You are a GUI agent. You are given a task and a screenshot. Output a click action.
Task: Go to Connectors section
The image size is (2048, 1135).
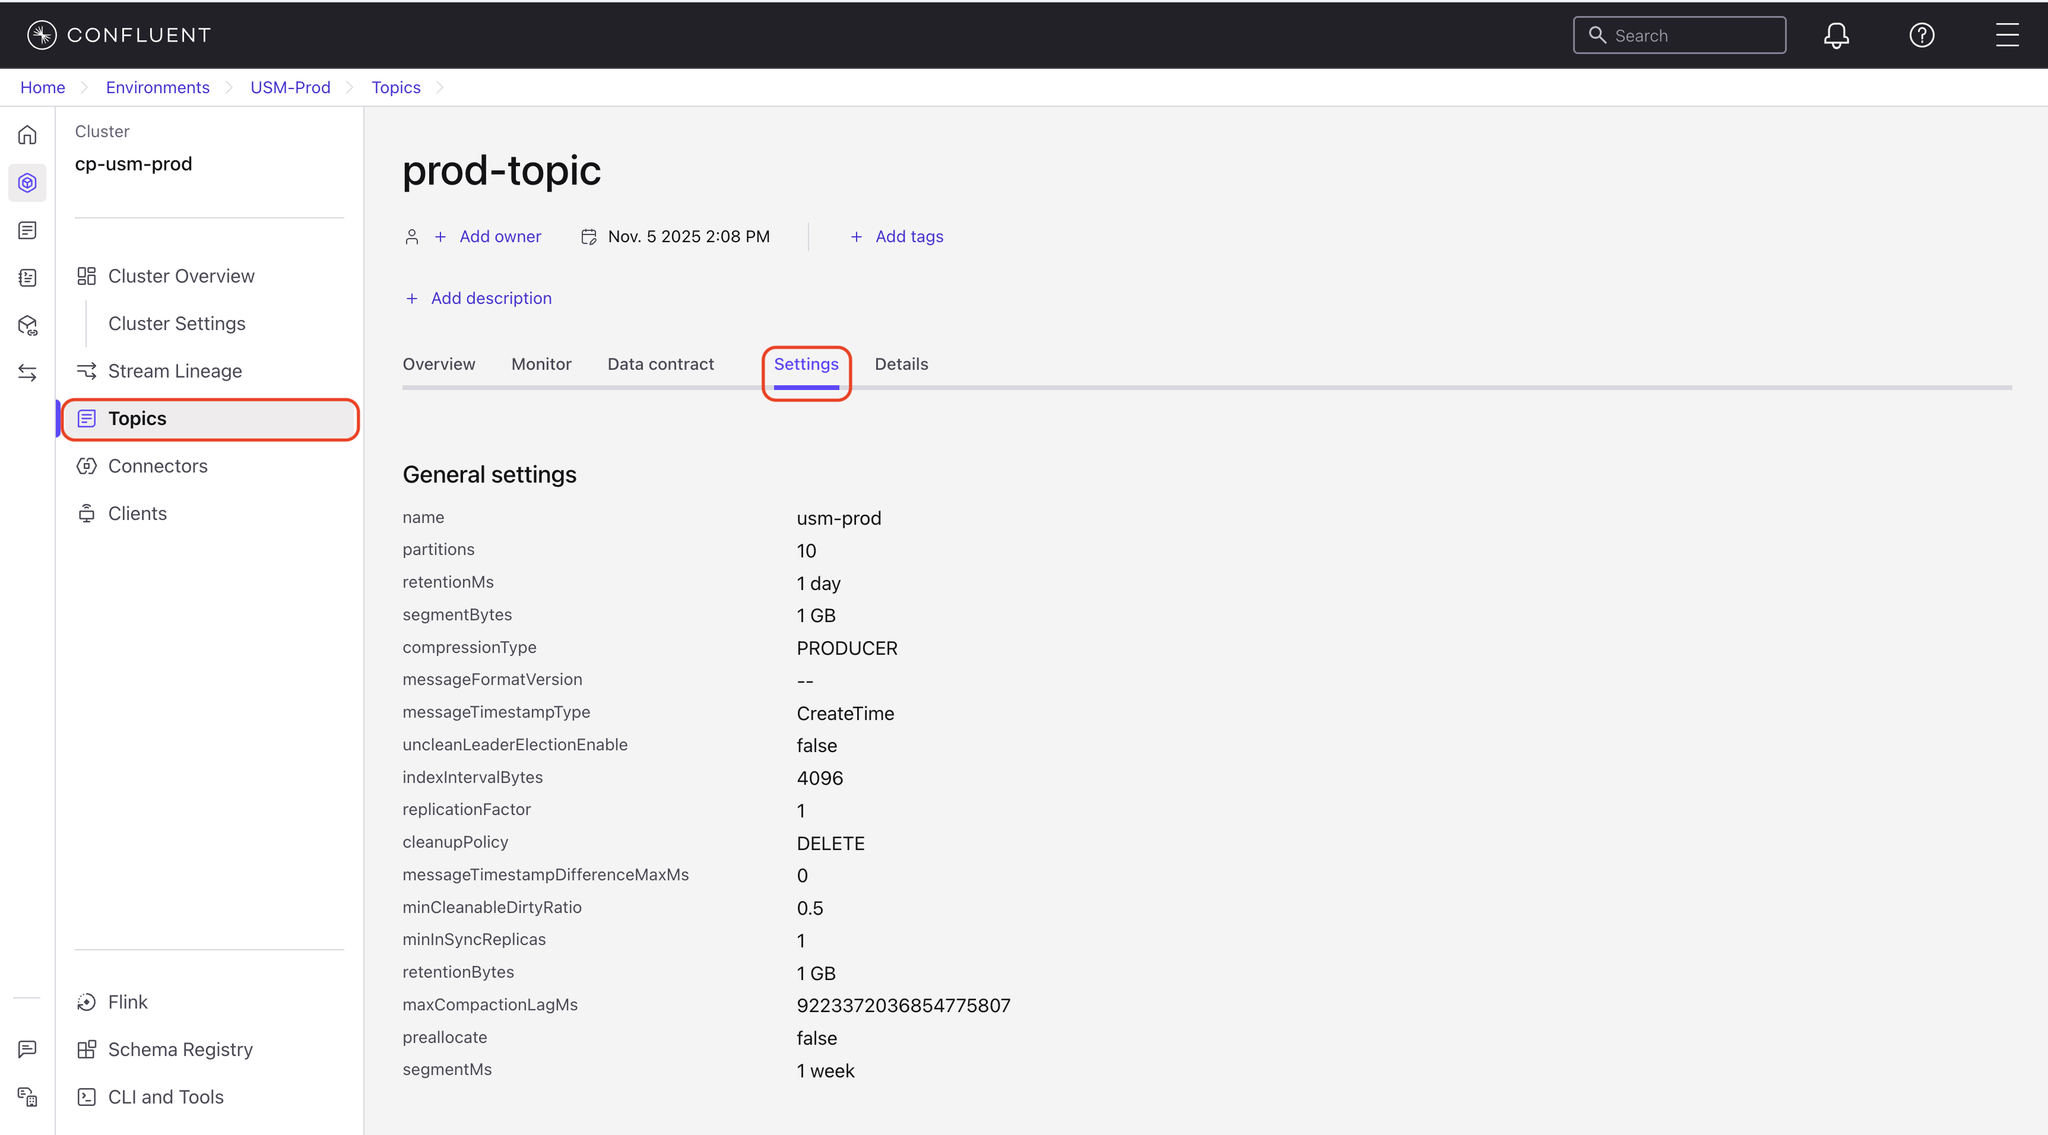[x=157, y=466]
